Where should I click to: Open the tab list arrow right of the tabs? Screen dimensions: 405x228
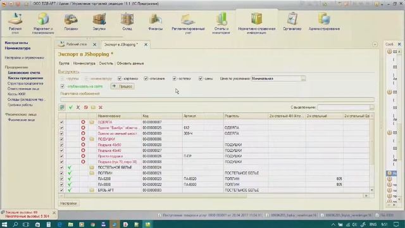[375, 44]
